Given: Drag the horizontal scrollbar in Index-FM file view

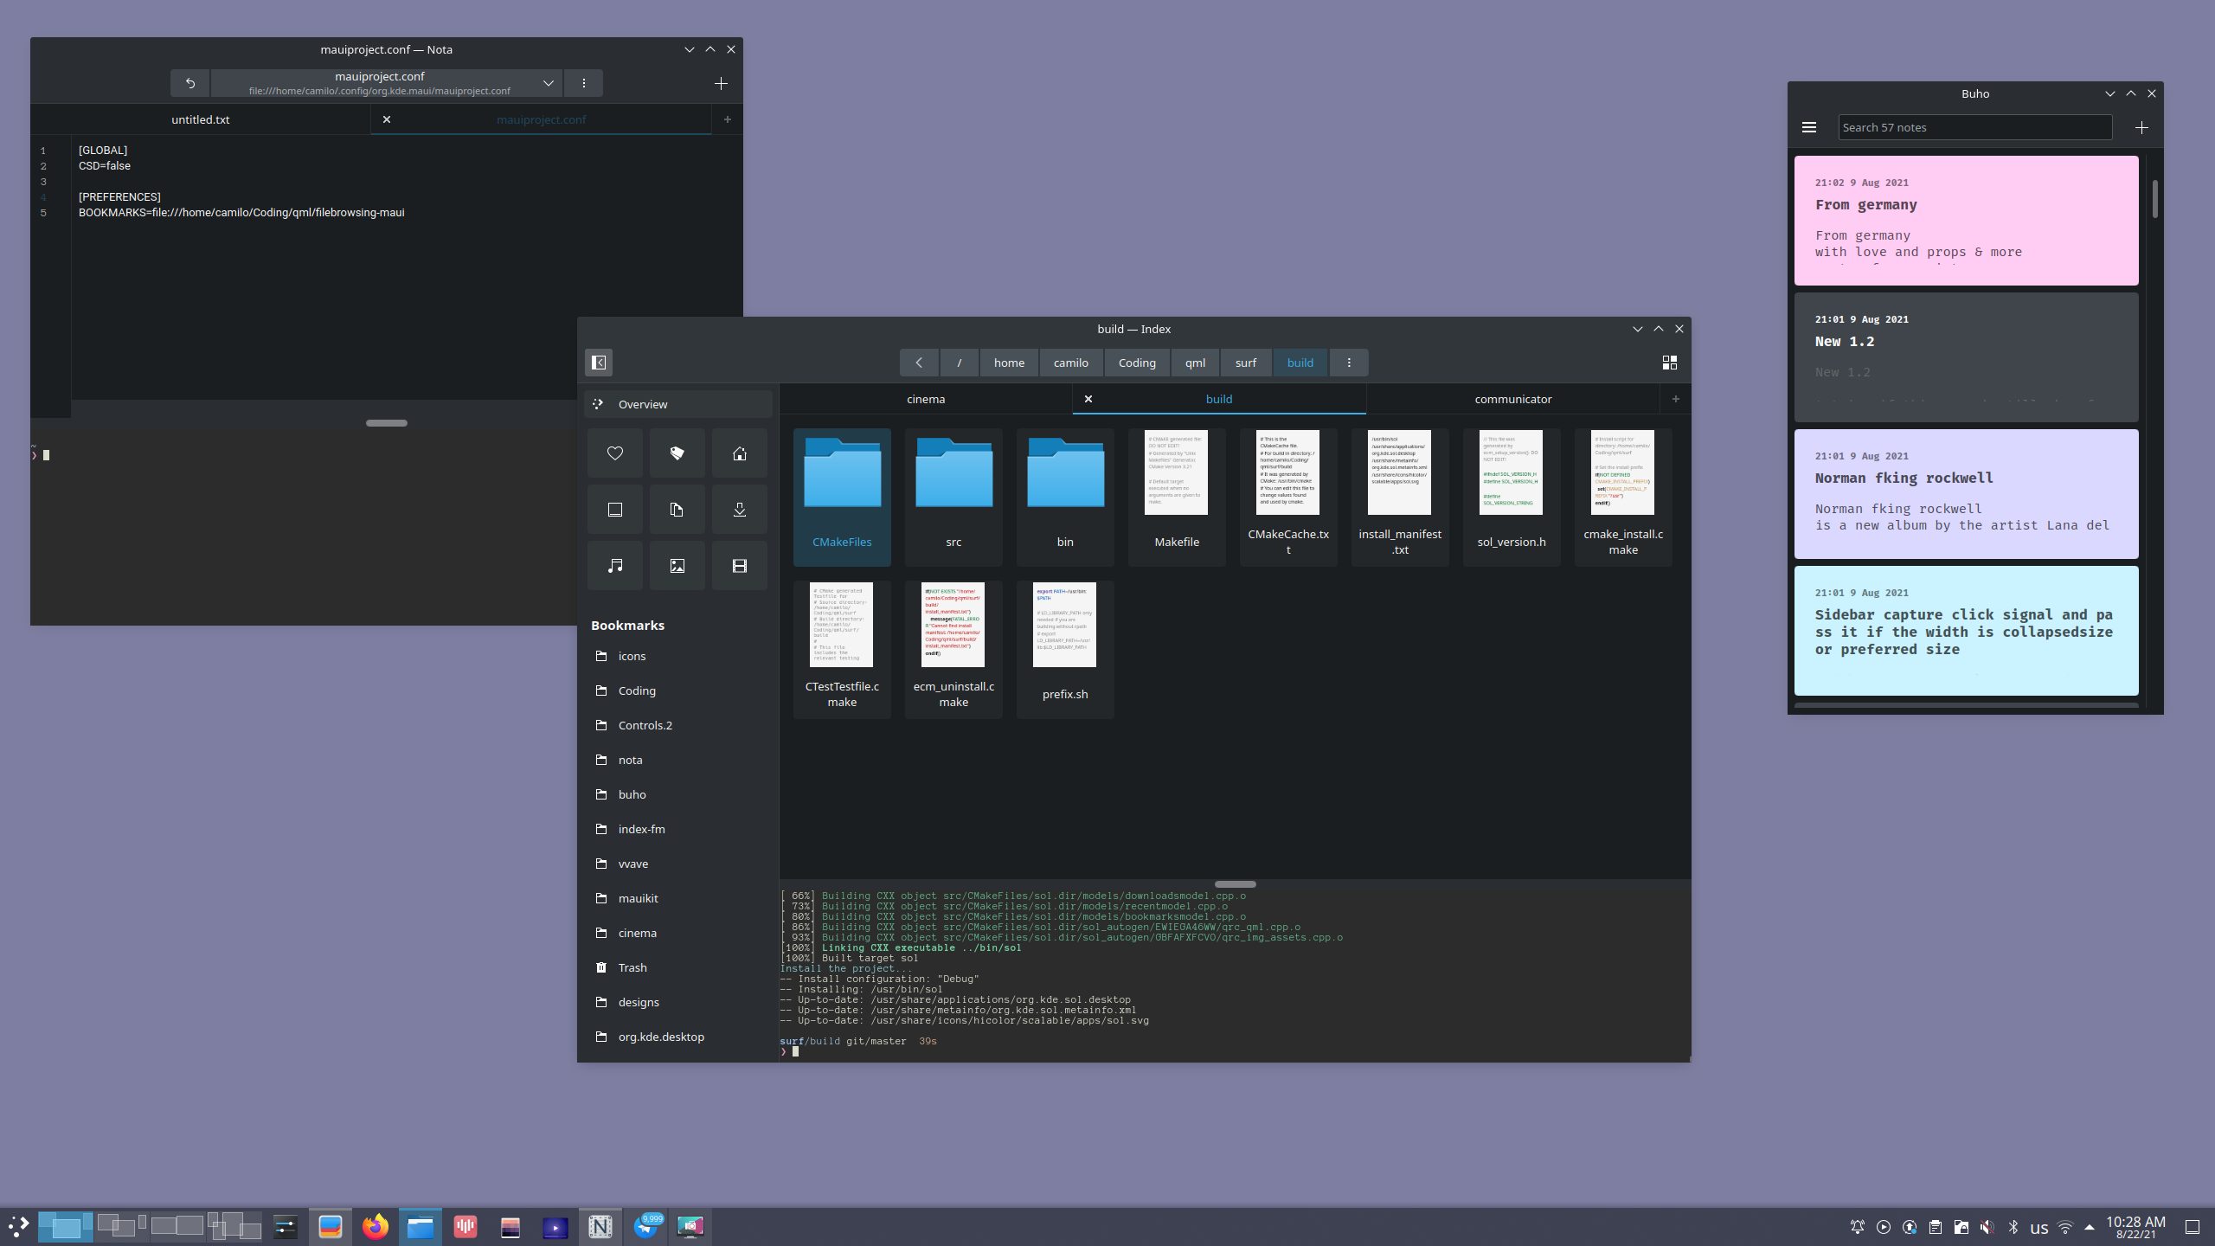Looking at the screenshot, I should 1236,884.
